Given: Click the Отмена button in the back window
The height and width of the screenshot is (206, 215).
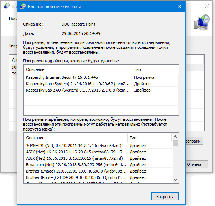Looking at the screenshot, I should [197, 164].
